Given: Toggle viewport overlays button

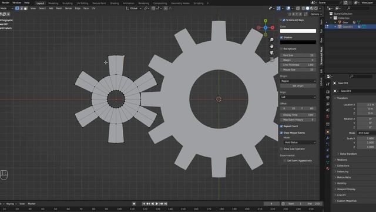Looking at the screenshot, I should click(x=288, y=8).
